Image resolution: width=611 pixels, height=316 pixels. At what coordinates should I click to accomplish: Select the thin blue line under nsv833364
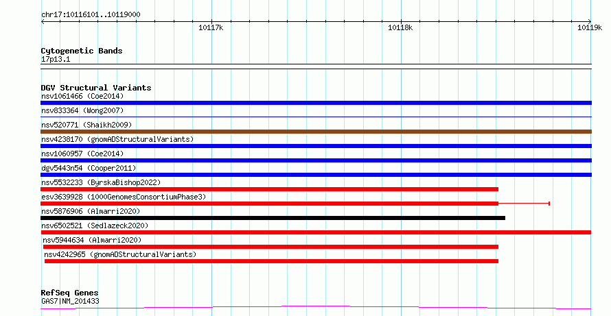pos(316,117)
